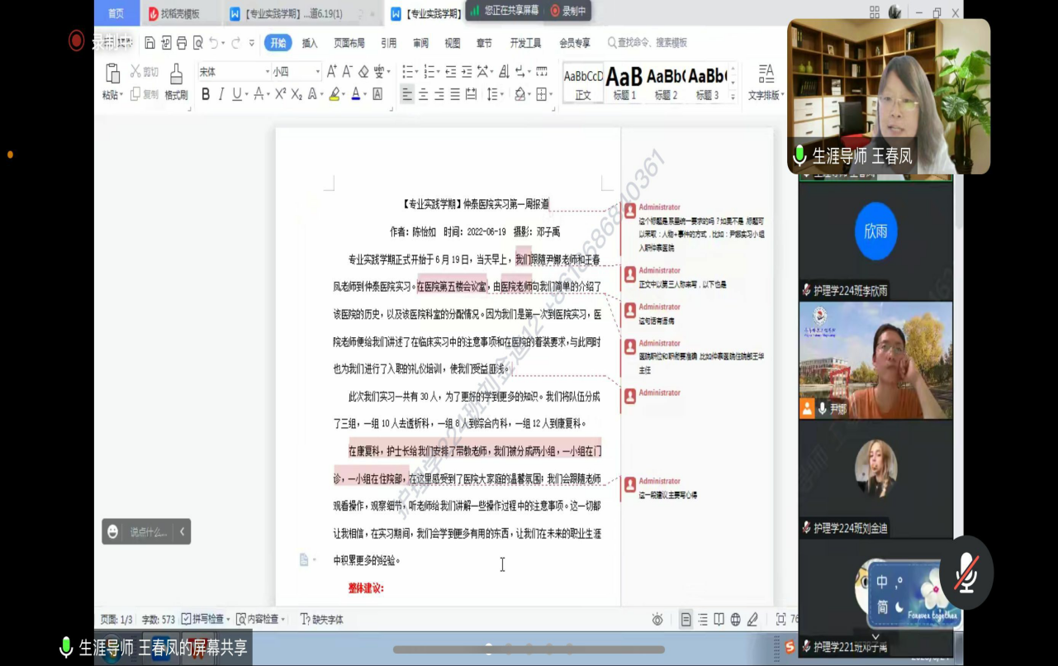Apply the 标题 1 heading style
Screen dimensions: 1058x666
click(x=624, y=83)
